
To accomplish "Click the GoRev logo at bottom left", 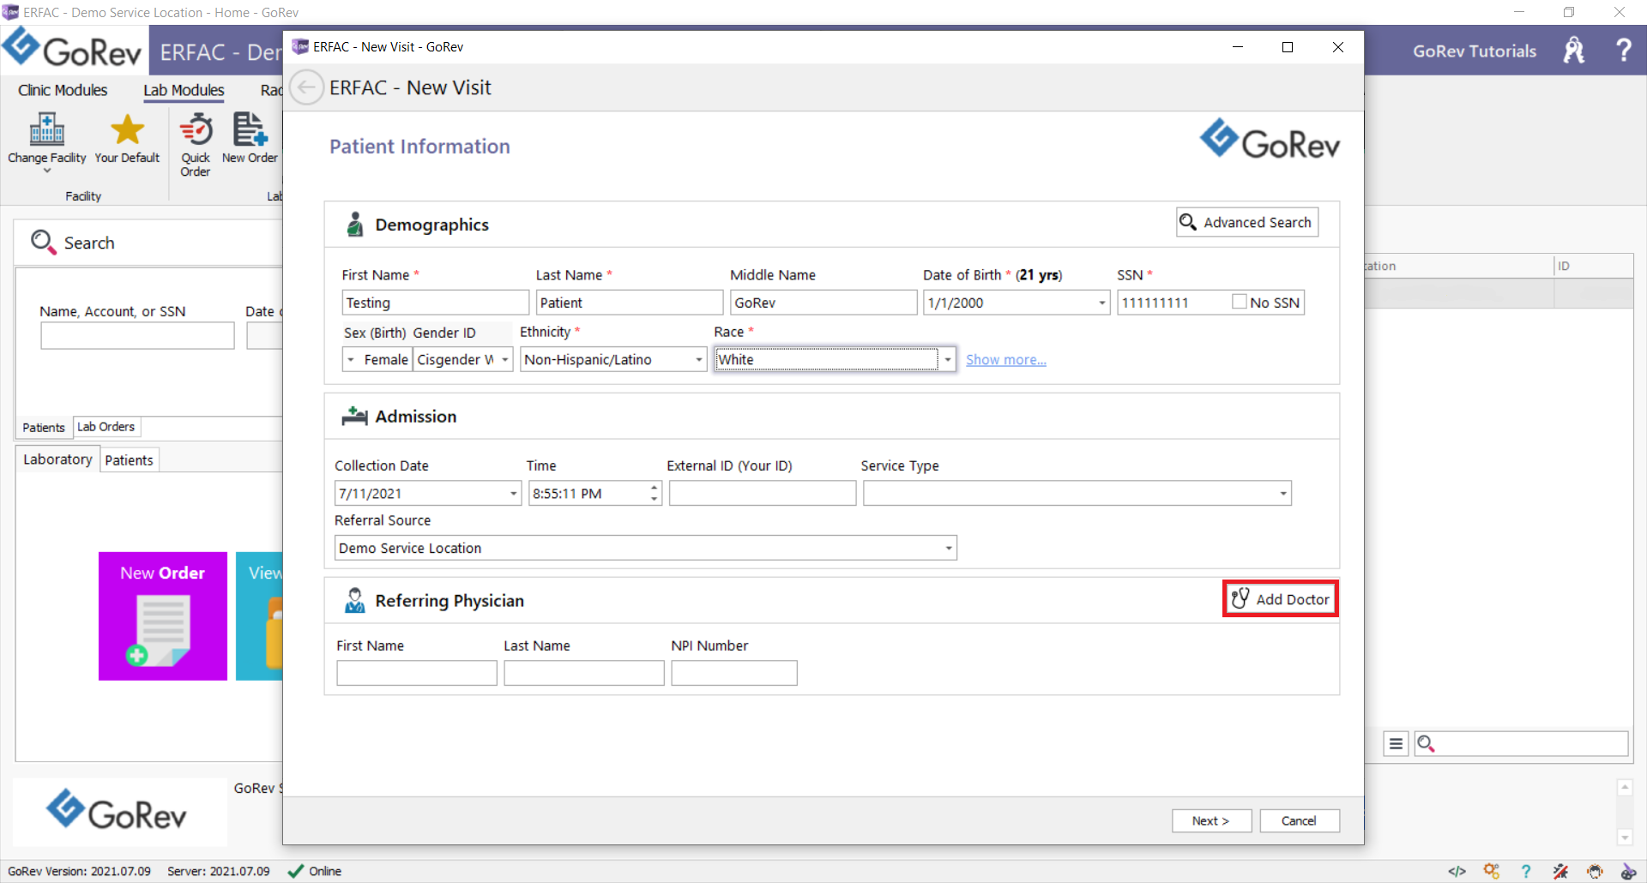I will point(116,811).
